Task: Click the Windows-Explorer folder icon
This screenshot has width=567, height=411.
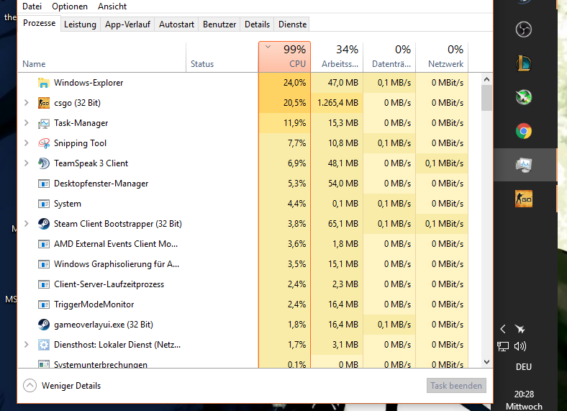Action: pyautogui.click(x=44, y=83)
